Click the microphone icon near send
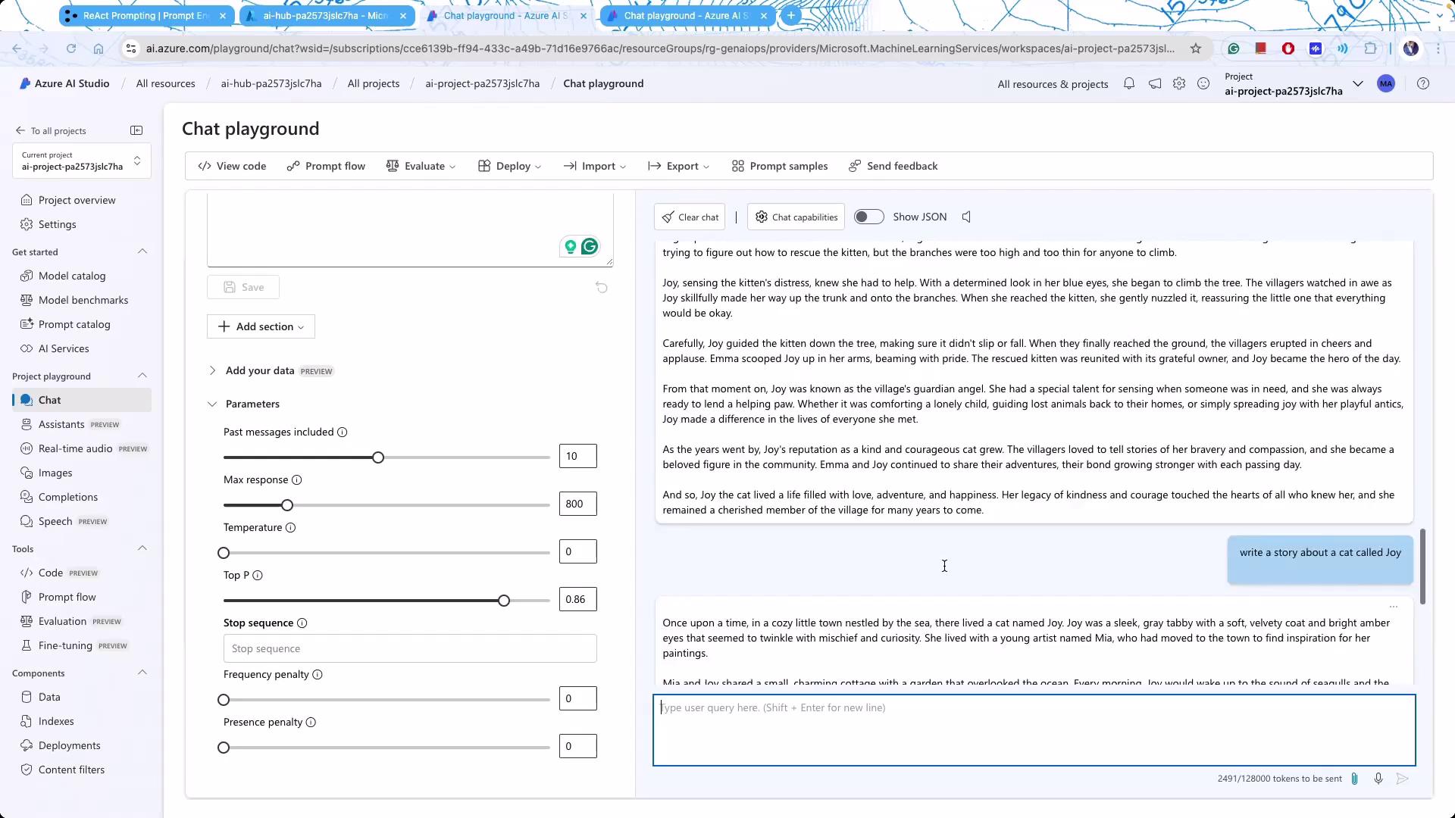This screenshot has height=818, width=1455. pos(1378,779)
